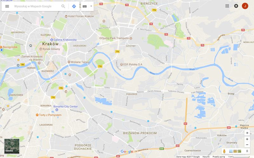Open the hamburger main menu

(x=7, y=6)
